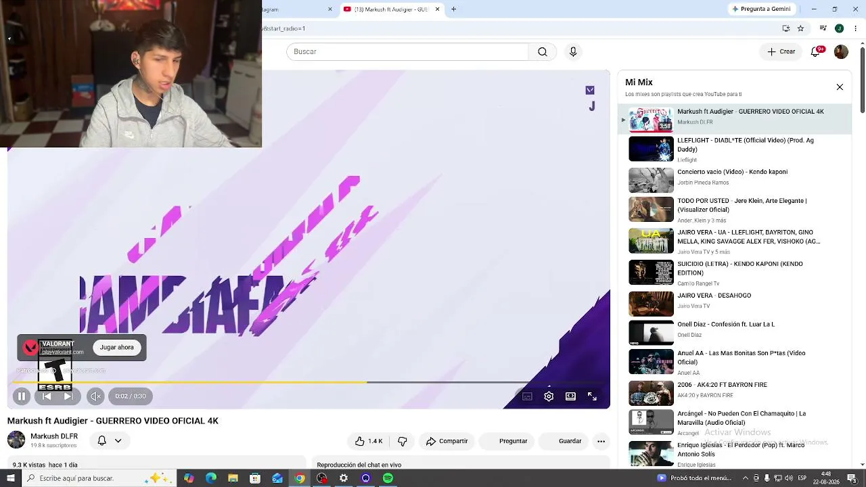866x487 pixels.
Task: Play TODO POR USTED Visualizer Oficial
Action: [x=734, y=210]
